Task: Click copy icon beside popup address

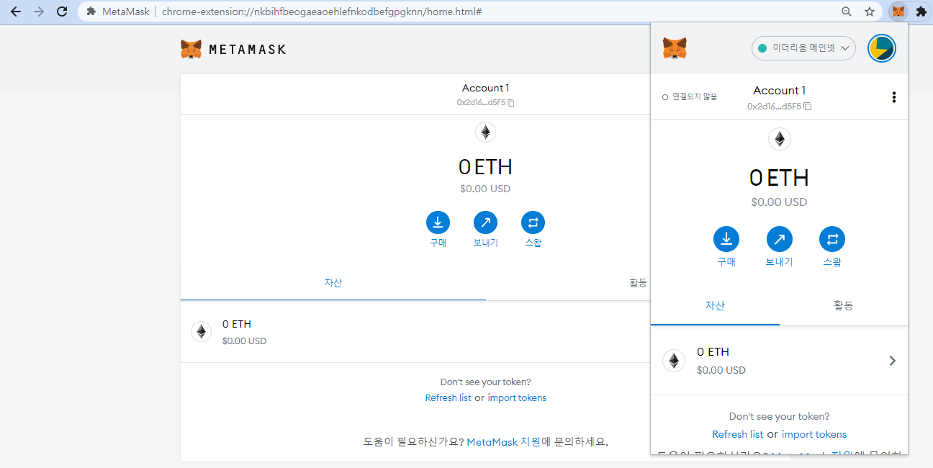Action: pyautogui.click(x=808, y=106)
